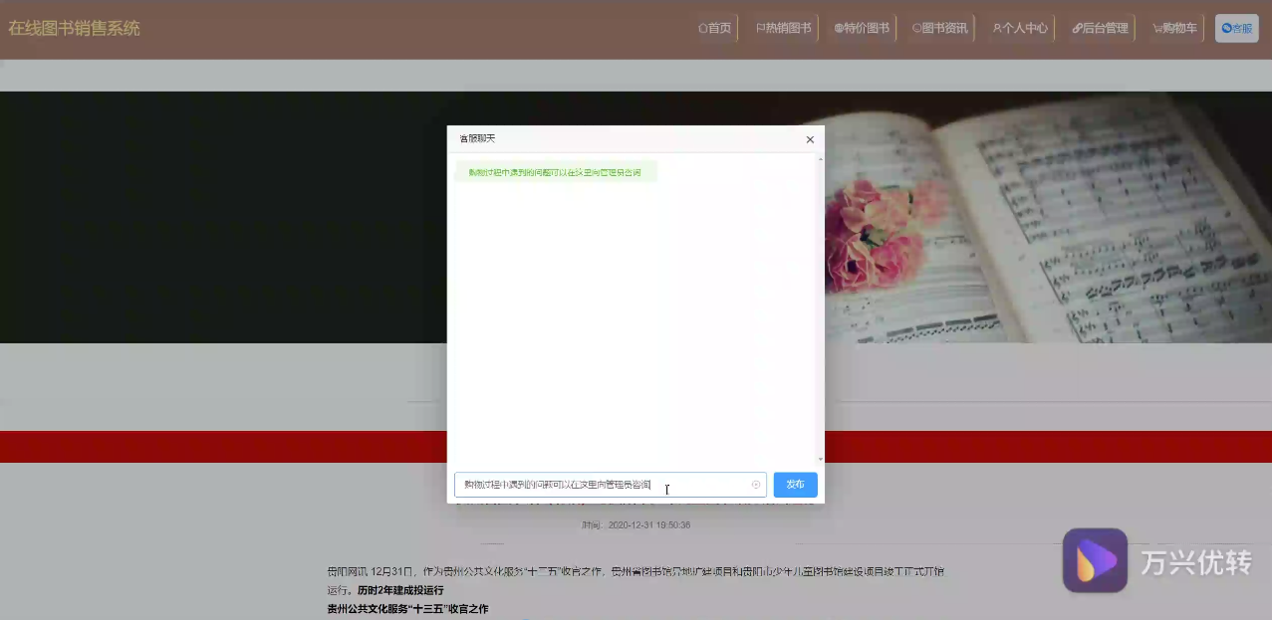Click the chat message input field

click(611, 485)
